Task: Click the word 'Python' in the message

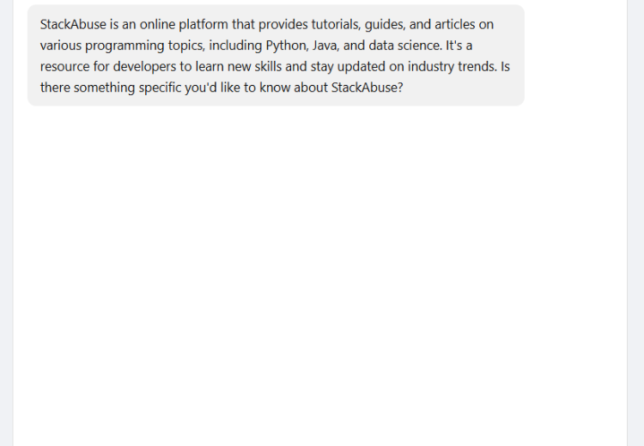Action: 287,45
